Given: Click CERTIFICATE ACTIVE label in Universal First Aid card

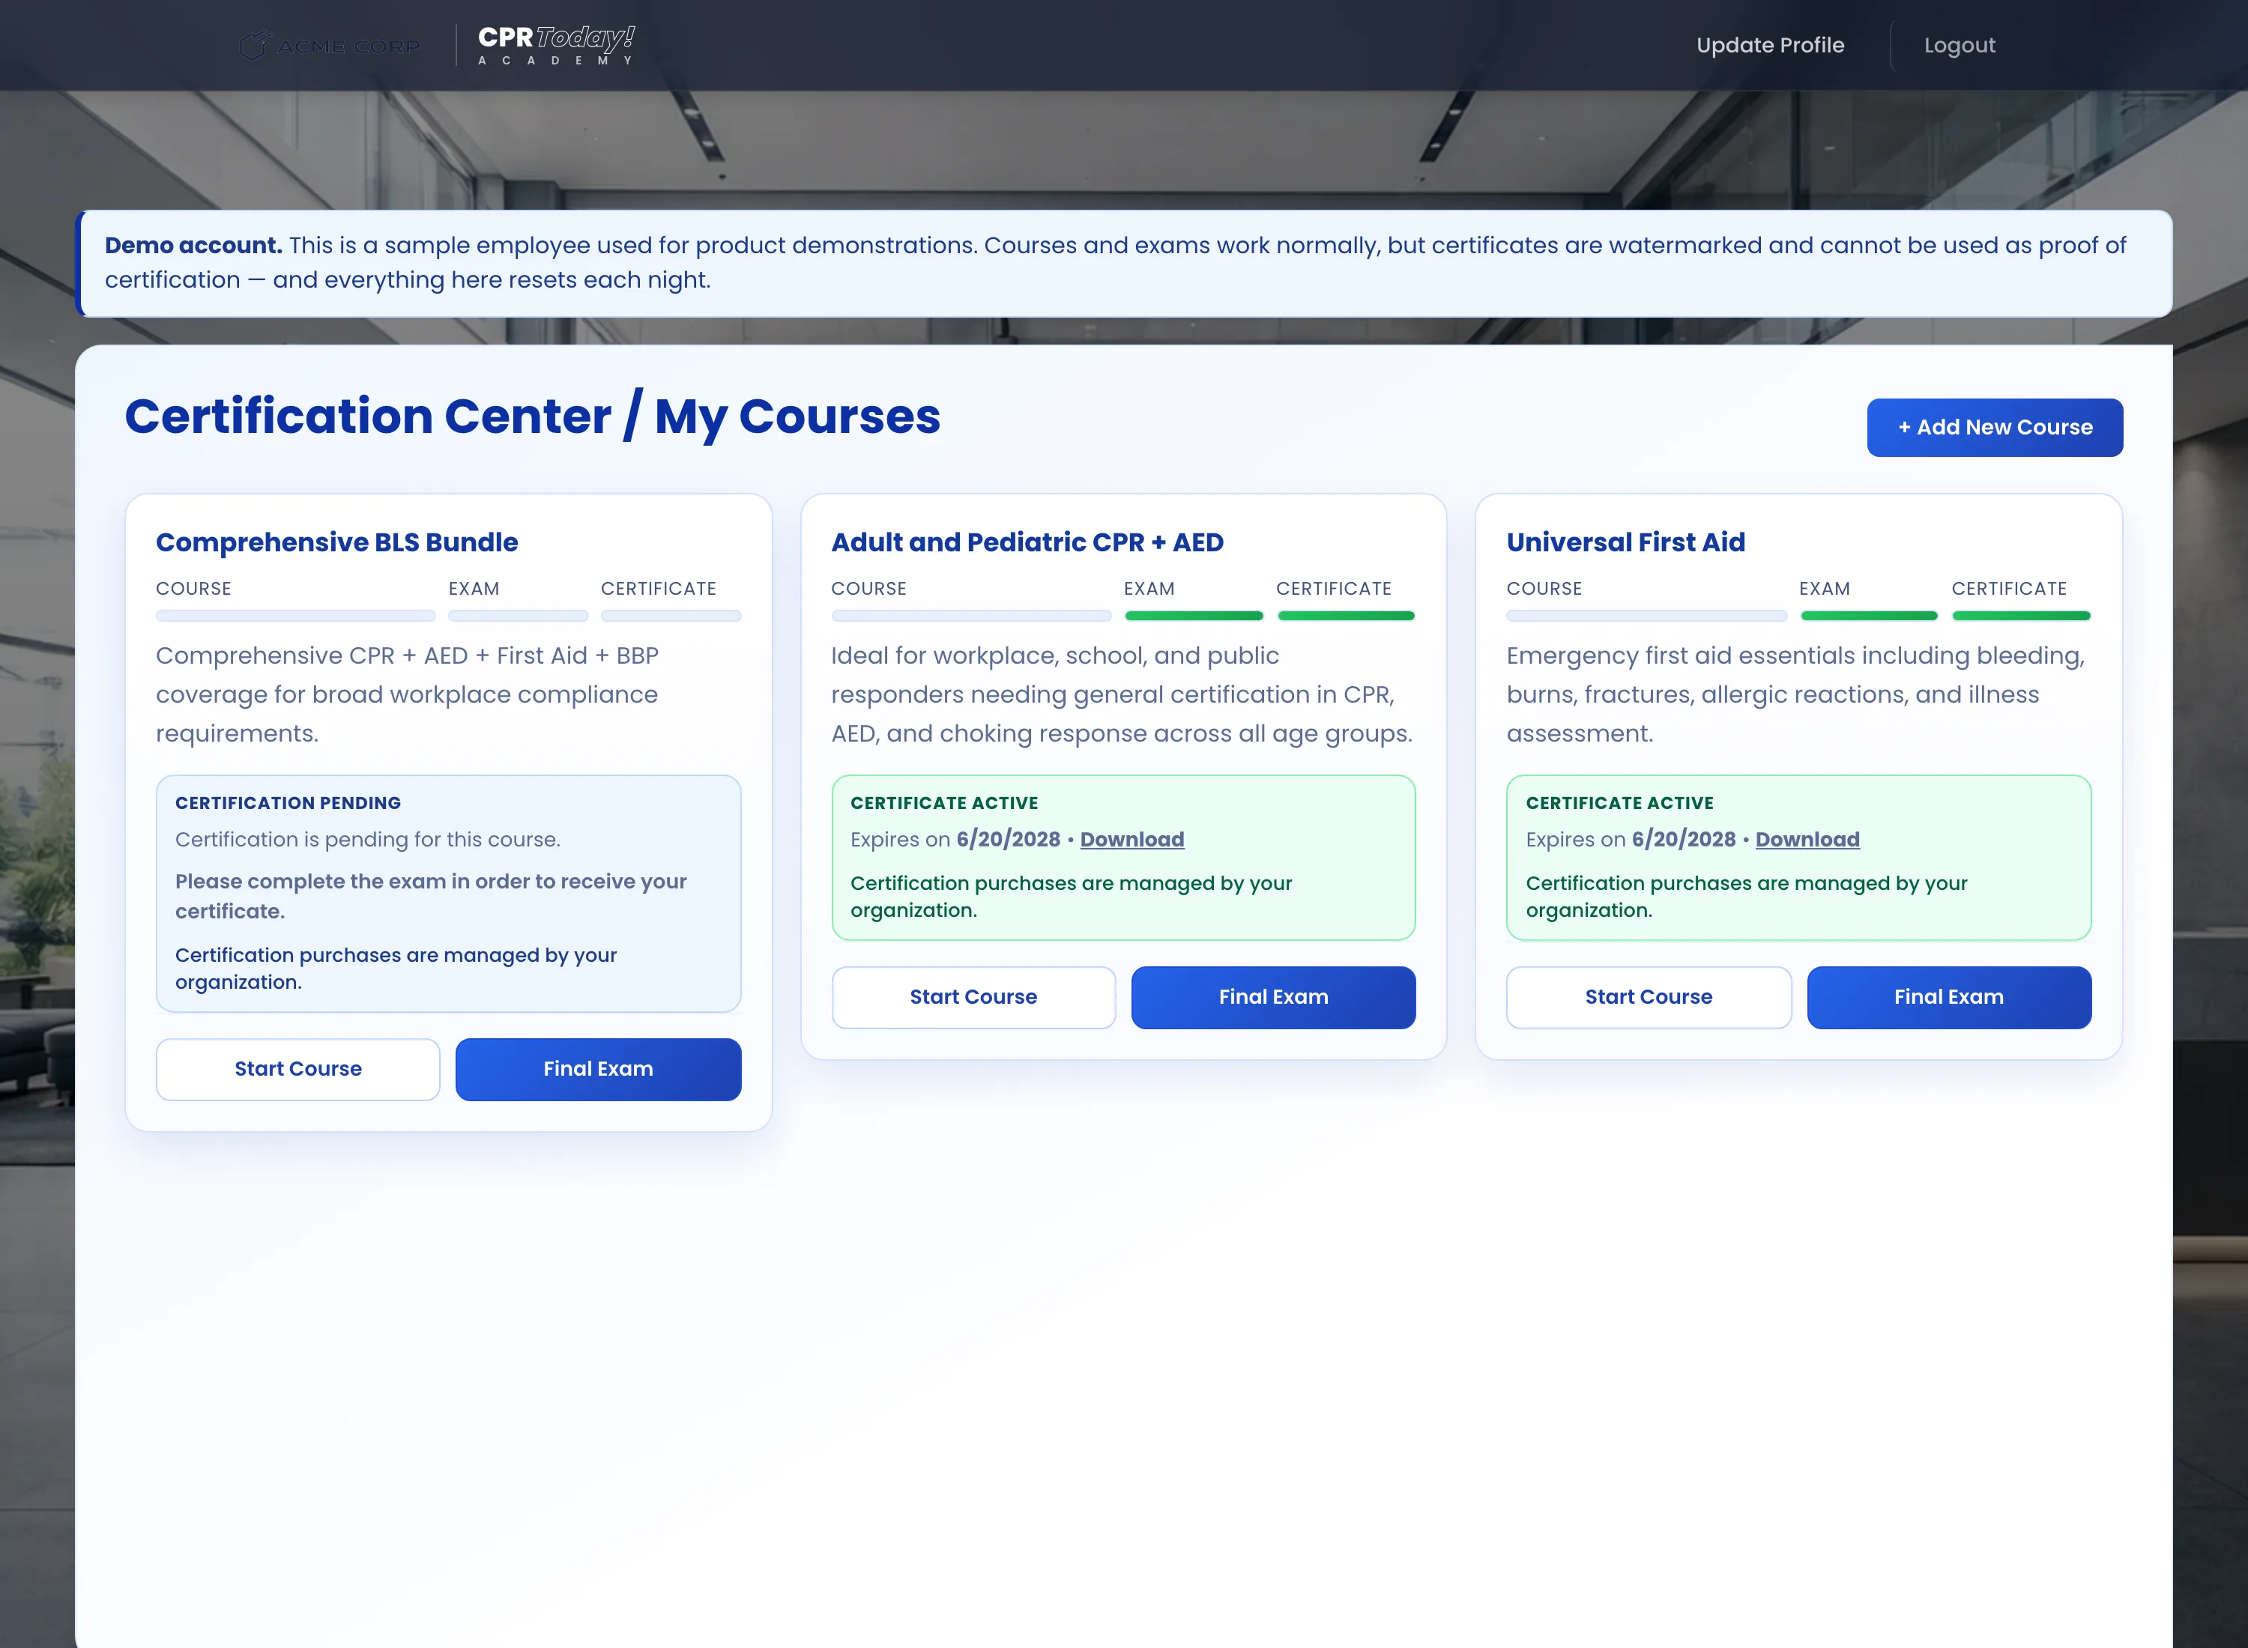Looking at the screenshot, I should click(1619, 803).
